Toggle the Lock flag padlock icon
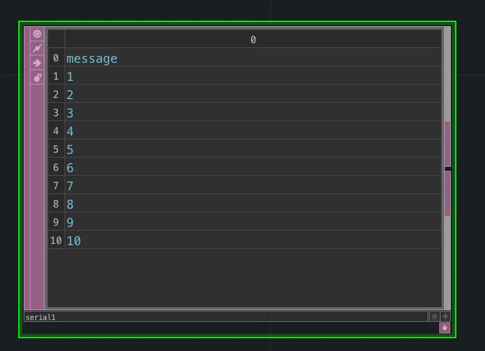Viewport: 485px width, 351px height. click(37, 77)
